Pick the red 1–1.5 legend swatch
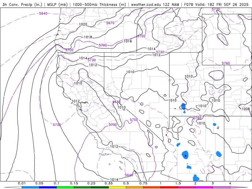Viewport: 252px width, 189px height. 169,187
